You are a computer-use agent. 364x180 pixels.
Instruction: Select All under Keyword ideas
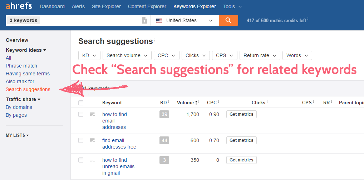[x=8, y=58]
